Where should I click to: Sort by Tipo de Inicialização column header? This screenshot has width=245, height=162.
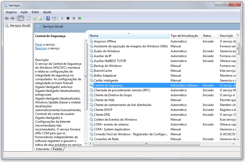click(185, 36)
